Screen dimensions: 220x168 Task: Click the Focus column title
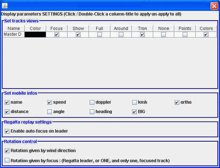click(56, 29)
